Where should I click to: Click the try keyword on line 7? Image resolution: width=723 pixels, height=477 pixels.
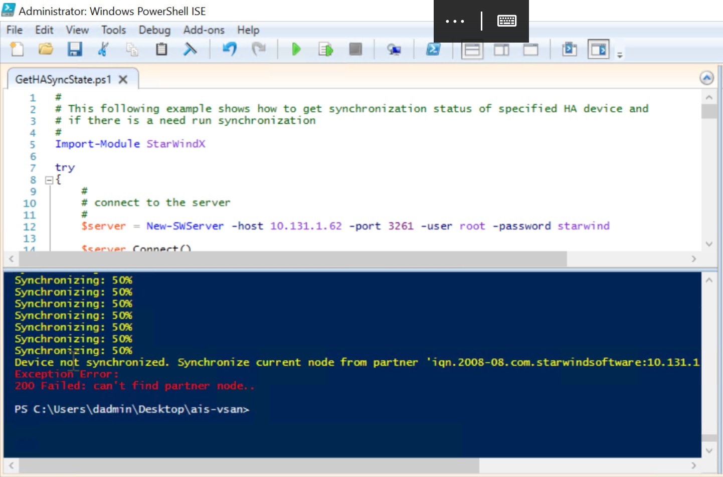65,167
